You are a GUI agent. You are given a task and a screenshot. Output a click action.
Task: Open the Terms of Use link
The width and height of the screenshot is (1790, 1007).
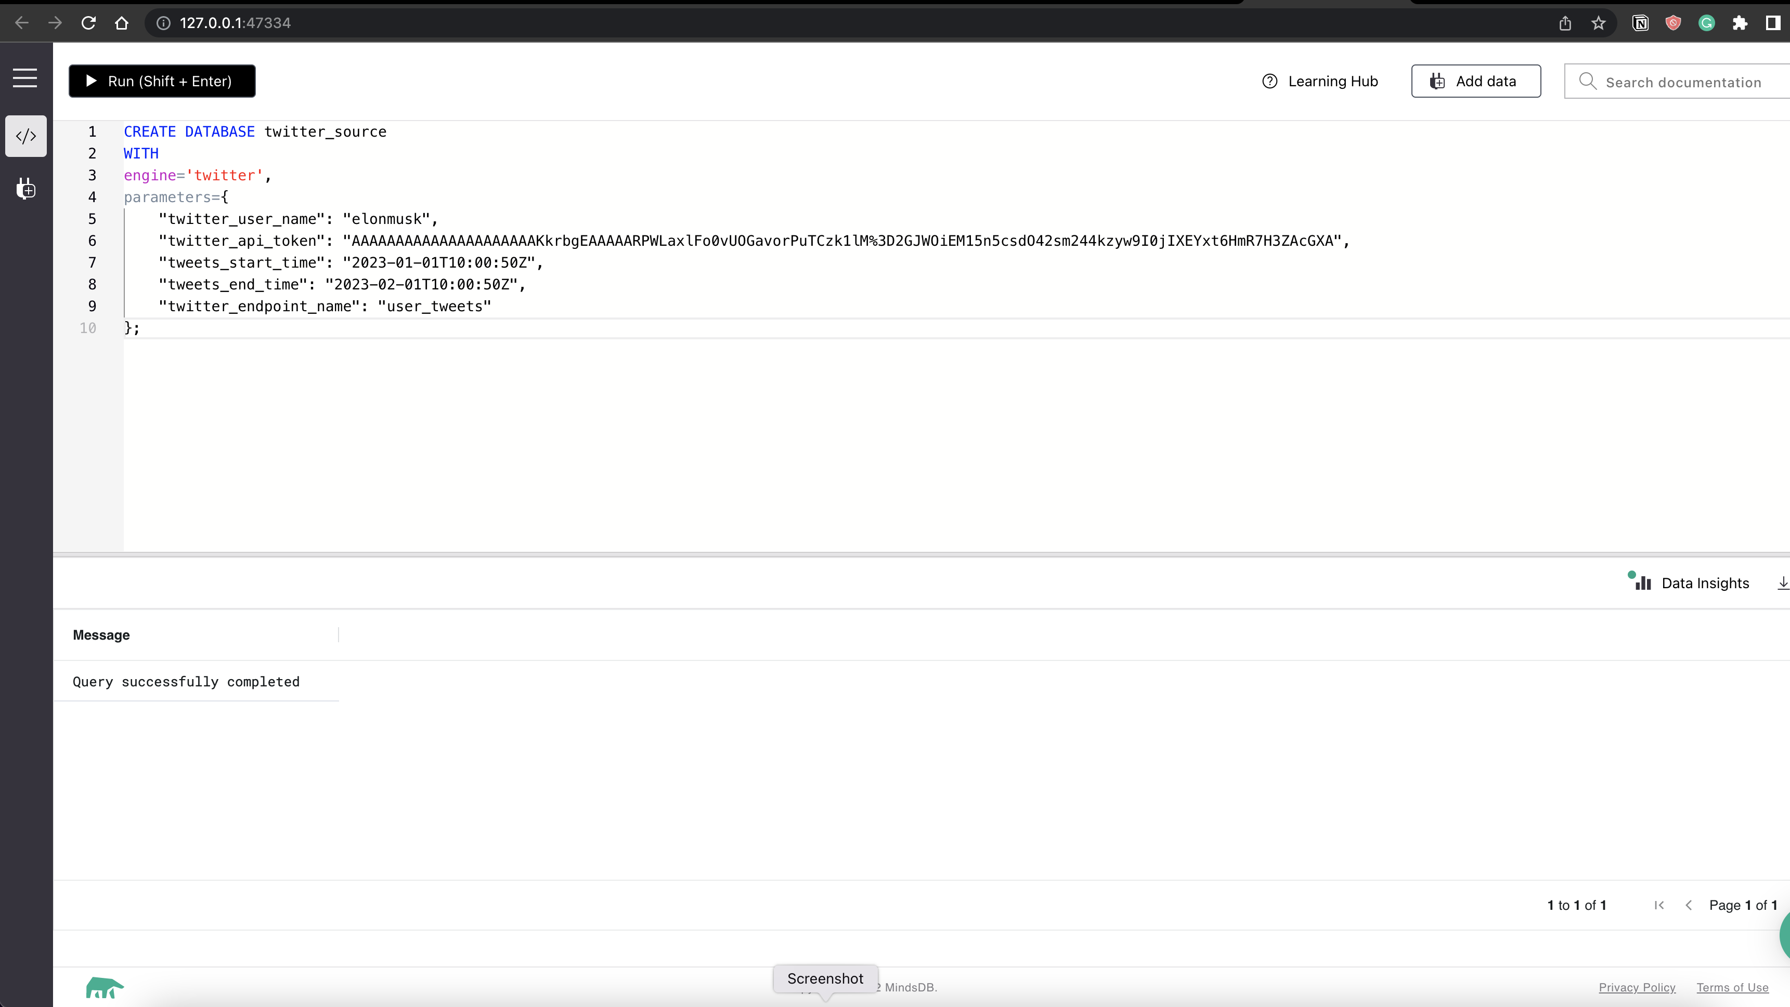pos(1732,988)
